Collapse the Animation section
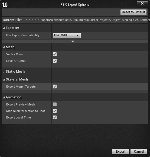The height and width of the screenshot is (157, 150). pyautogui.click(x=4, y=98)
